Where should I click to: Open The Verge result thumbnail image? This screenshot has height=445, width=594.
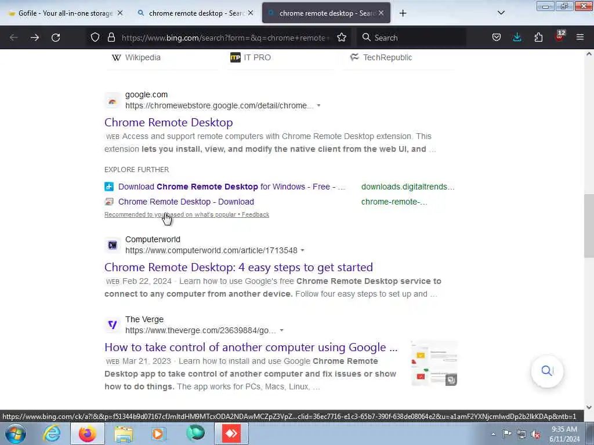(434, 363)
